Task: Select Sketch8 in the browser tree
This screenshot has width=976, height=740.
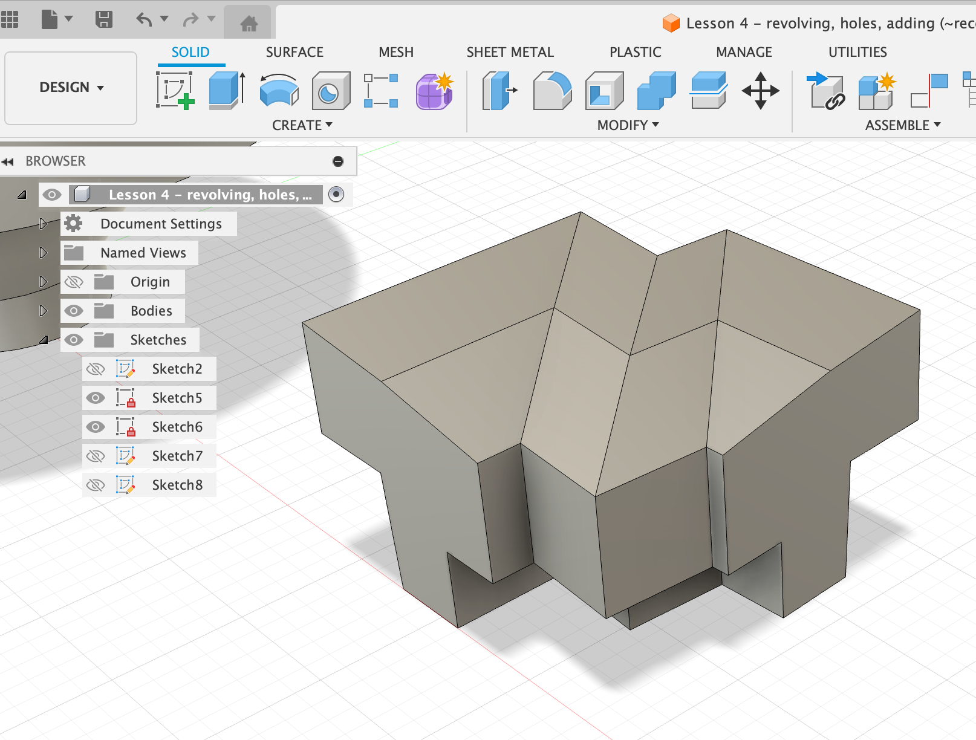Action: pyautogui.click(x=177, y=485)
